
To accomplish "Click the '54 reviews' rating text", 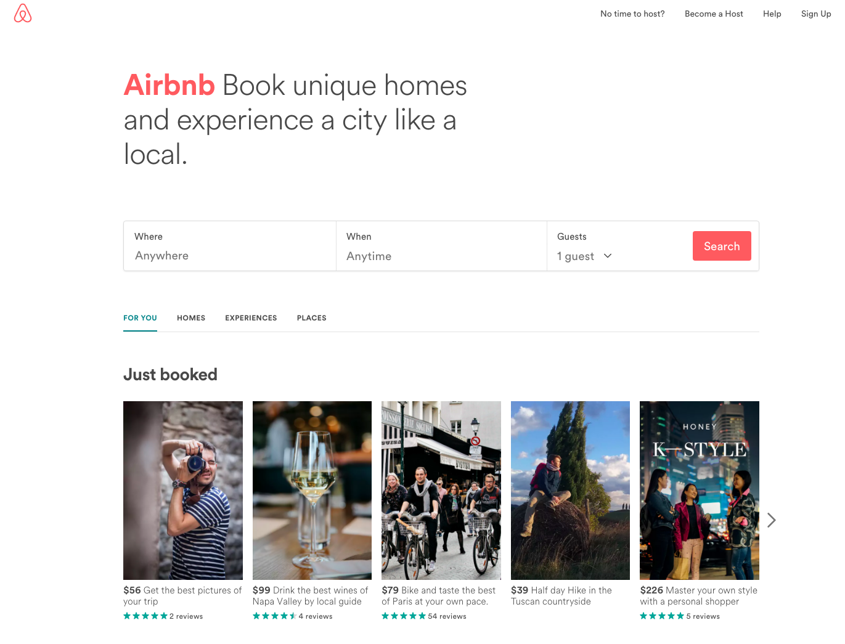I will click(x=447, y=616).
